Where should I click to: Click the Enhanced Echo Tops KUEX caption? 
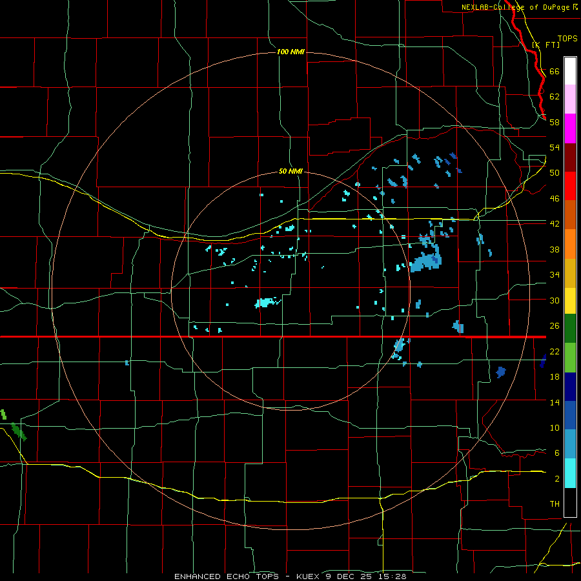[x=290, y=576]
